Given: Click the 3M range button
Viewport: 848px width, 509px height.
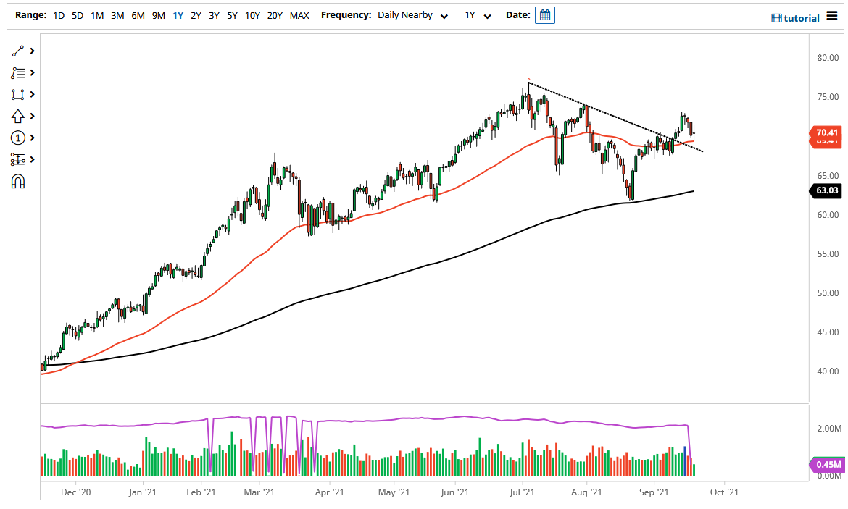Looking at the screenshot, I should [117, 14].
